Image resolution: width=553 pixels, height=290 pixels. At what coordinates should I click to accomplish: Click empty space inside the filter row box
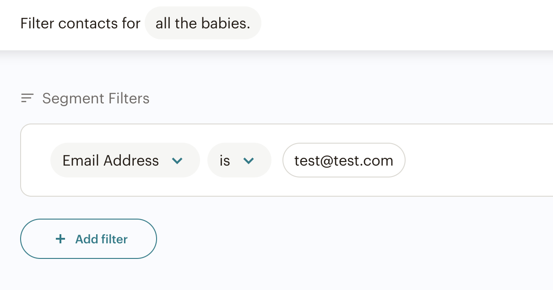(x=476, y=160)
